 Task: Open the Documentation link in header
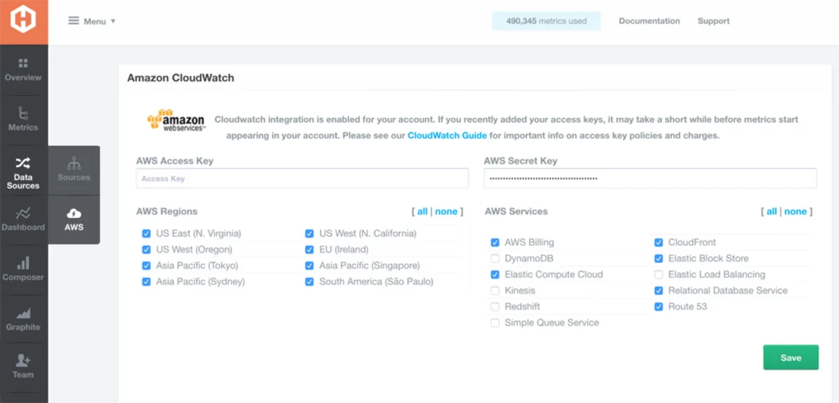point(649,21)
